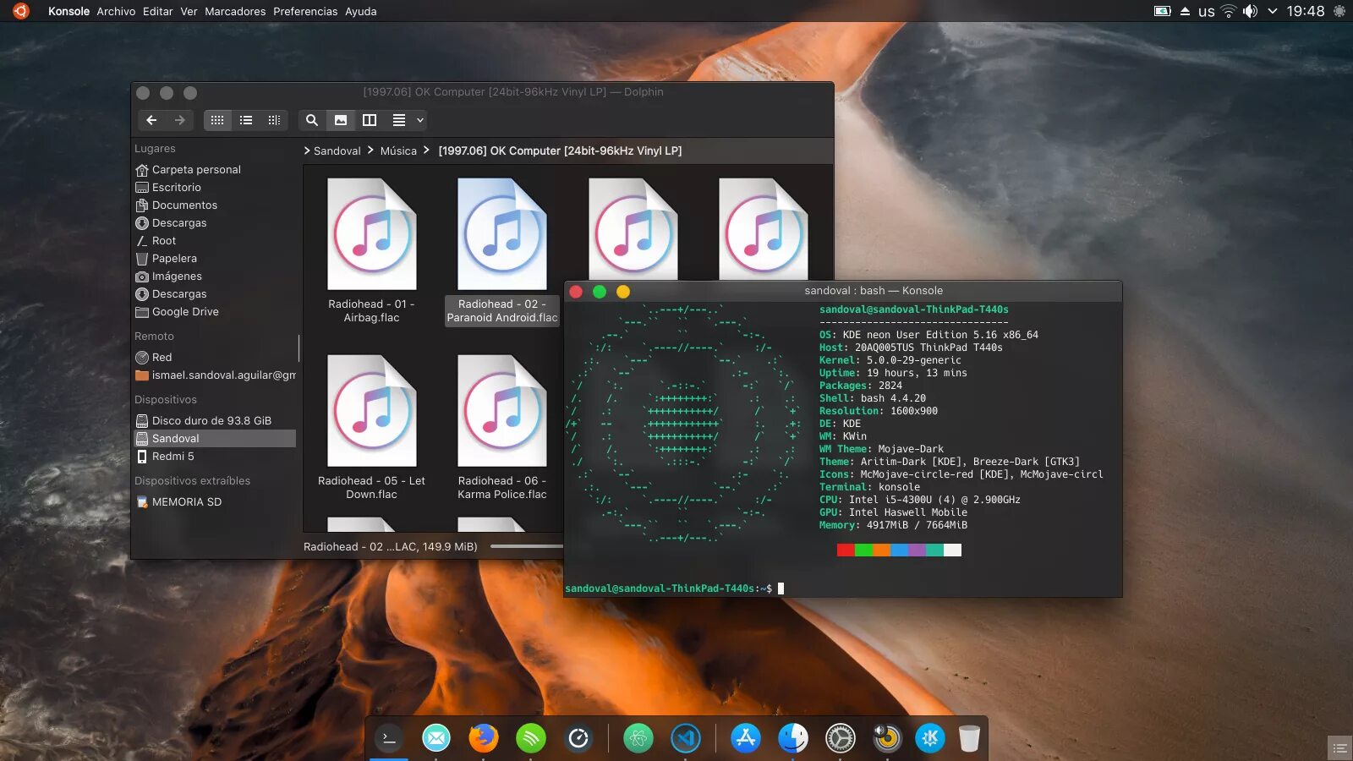The height and width of the screenshot is (761, 1353).
Task: Open the Wi-Fi network icon in the tray
Action: coord(1228,11)
